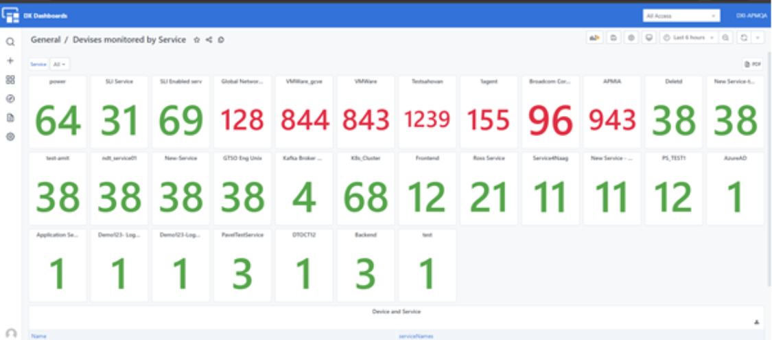Save the dashboard with save icon
772x340 pixels.
tap(613, 38)
